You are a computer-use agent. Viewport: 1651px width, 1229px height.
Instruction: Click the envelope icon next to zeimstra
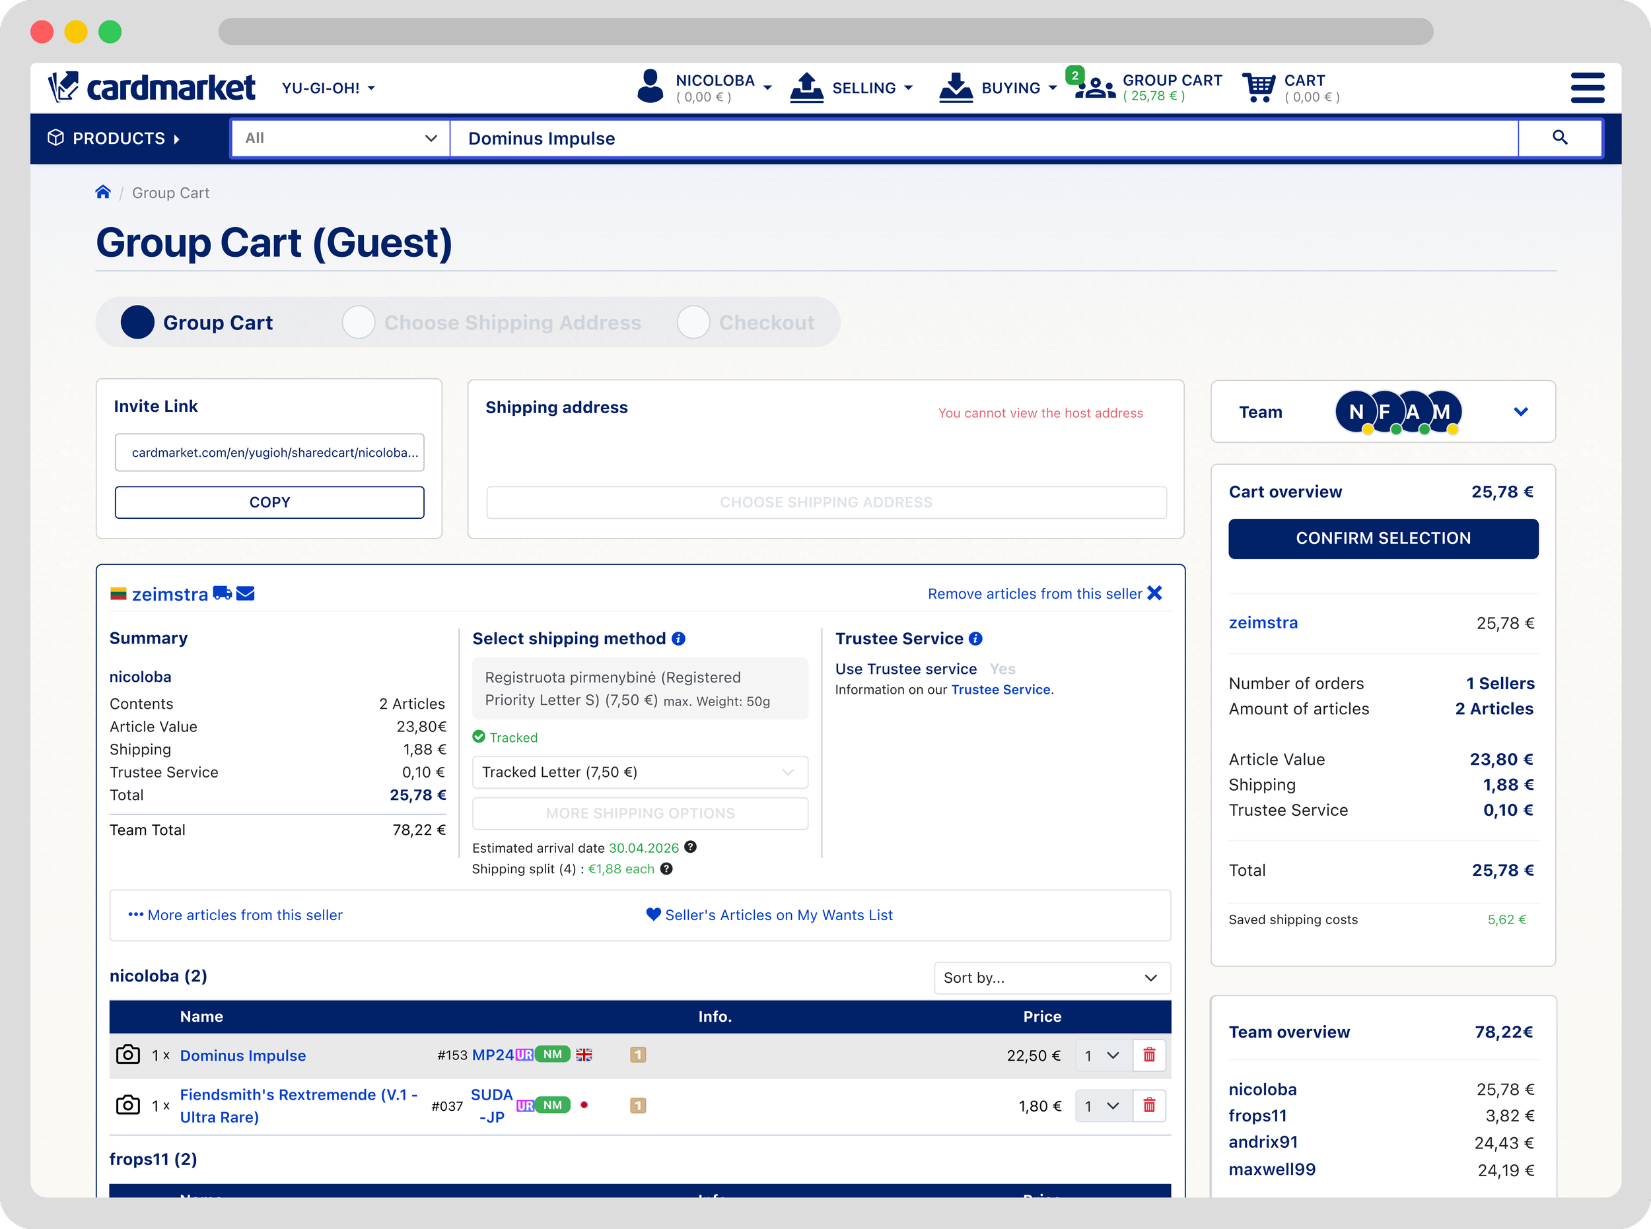[246, 593]
